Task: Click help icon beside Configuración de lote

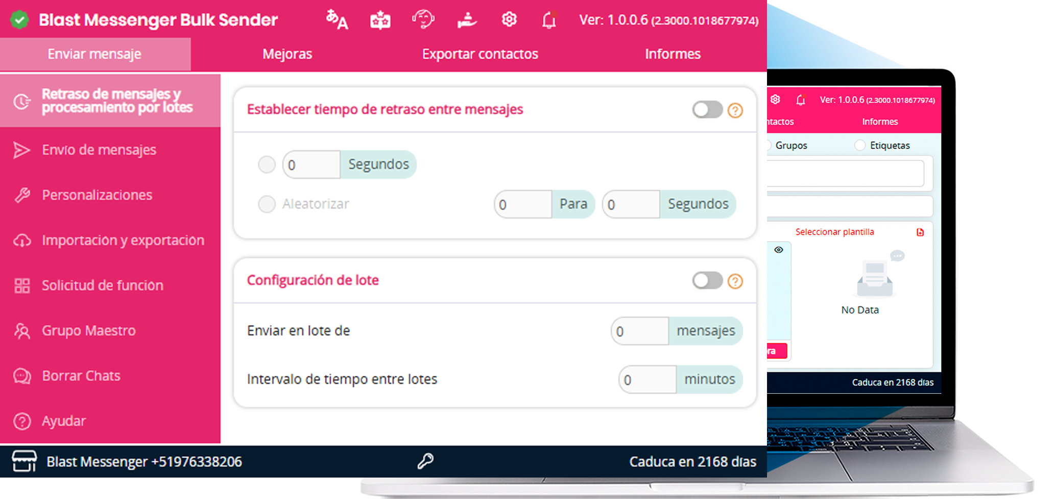Action: [x=735, y=281]
